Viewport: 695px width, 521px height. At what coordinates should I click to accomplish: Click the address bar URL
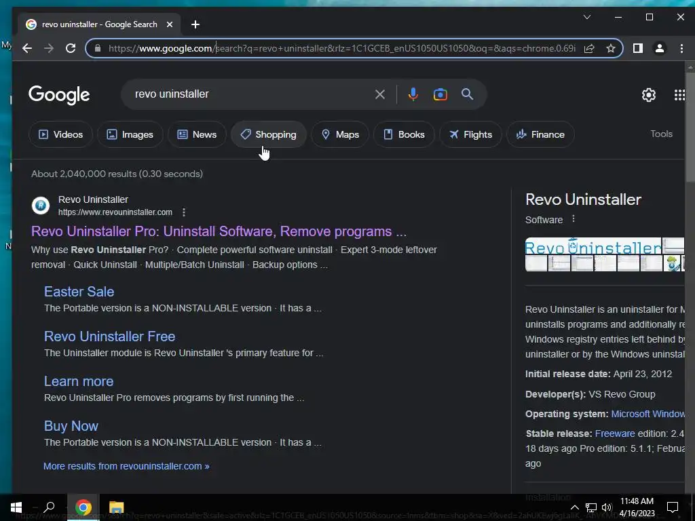coord(342,48)
